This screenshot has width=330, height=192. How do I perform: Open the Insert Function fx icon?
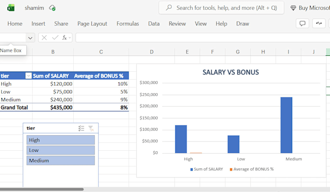coord(65,38)
